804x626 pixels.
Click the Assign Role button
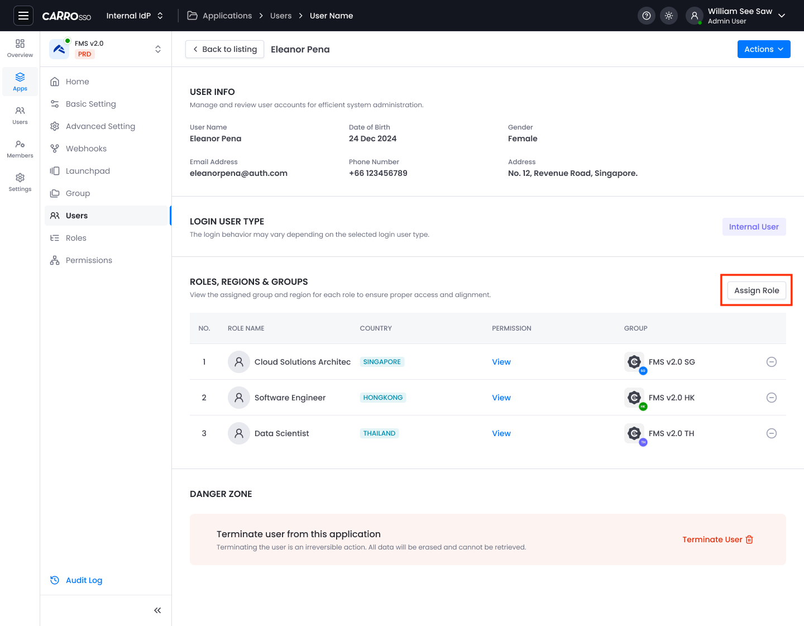click(757, 290)
